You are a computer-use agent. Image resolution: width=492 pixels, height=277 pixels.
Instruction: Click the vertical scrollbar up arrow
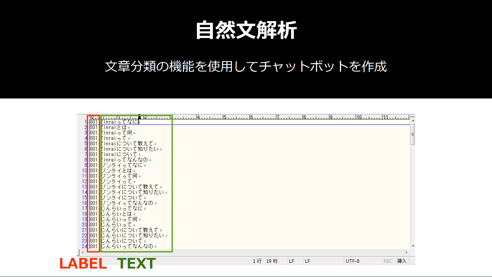point(413,122)
